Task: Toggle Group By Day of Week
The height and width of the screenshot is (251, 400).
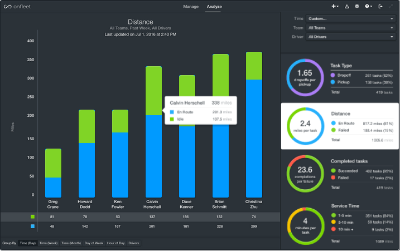Action: tap(94, 243)
